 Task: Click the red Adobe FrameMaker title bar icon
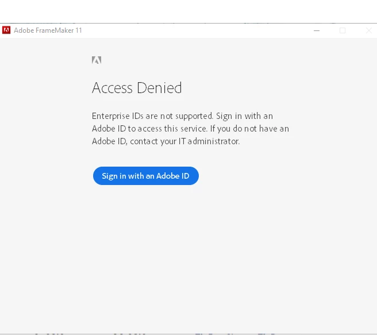point(6,30)
